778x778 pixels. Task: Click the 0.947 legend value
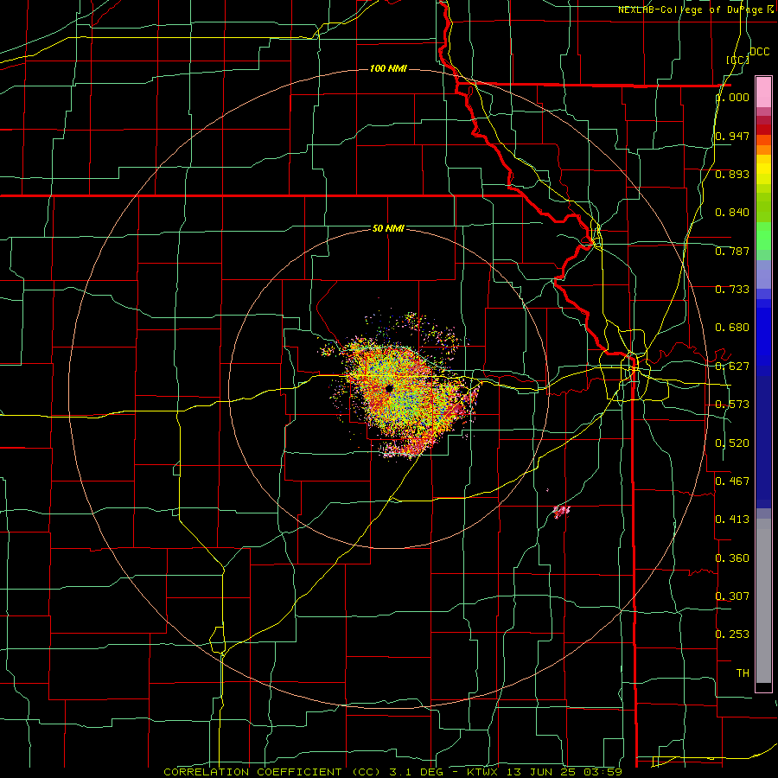click(732, 136)
